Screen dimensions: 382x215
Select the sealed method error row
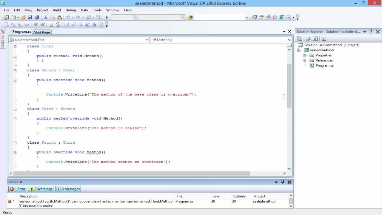coord(95,203)
